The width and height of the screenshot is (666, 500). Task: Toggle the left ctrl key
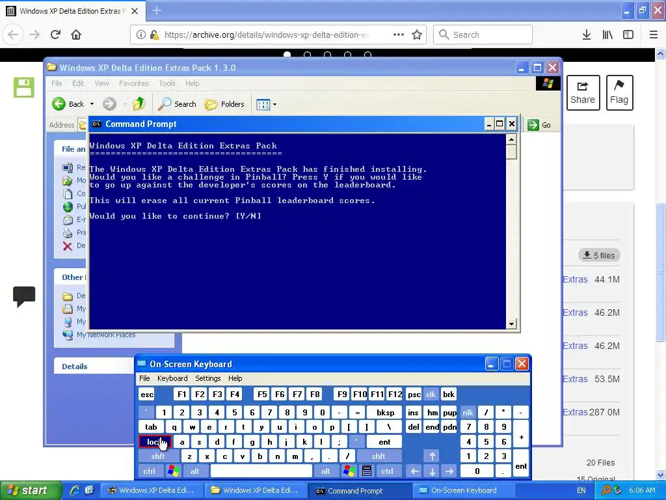[x=150, y=471]
